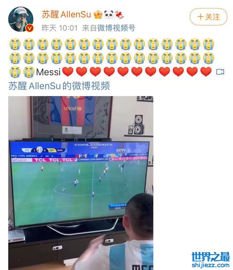Click the 昨天 10:01 post timestamp
The width and height of the screenshot is (233, 270).
pos(60,28)
